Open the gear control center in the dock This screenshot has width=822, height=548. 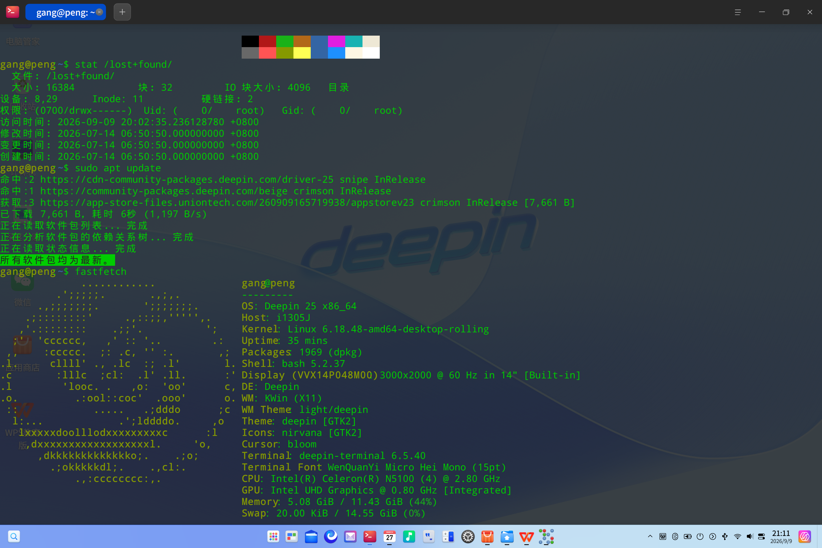[468, 536]
